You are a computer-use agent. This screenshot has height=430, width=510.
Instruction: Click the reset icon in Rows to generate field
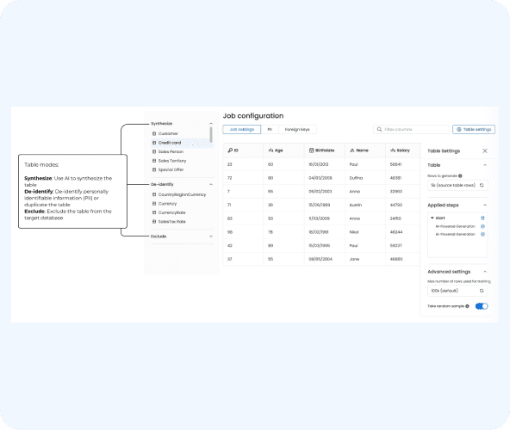tap(482, 185)
